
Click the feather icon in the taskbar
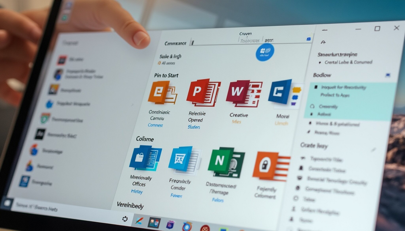click(139, 220)
